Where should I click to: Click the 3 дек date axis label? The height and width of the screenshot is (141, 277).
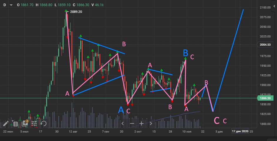click(x=219, y=132)
